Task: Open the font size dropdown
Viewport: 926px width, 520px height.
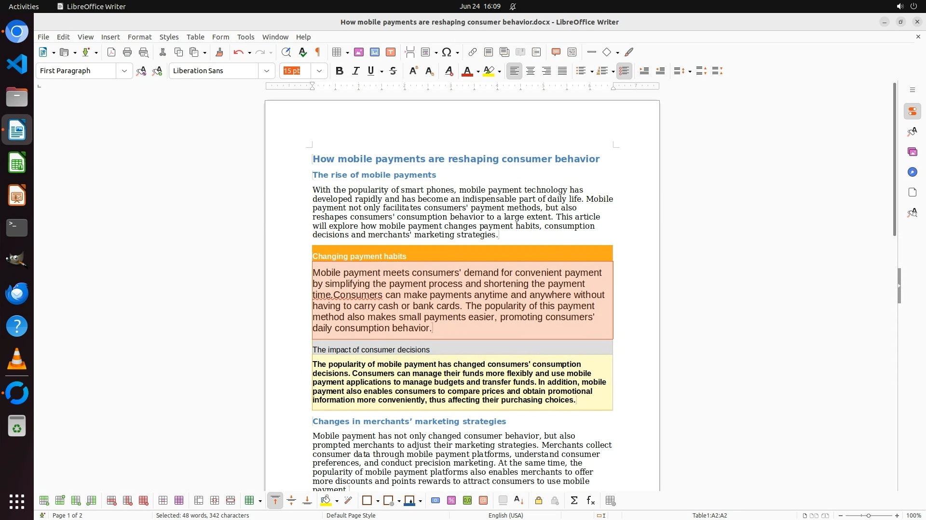Action: (319, 71)
